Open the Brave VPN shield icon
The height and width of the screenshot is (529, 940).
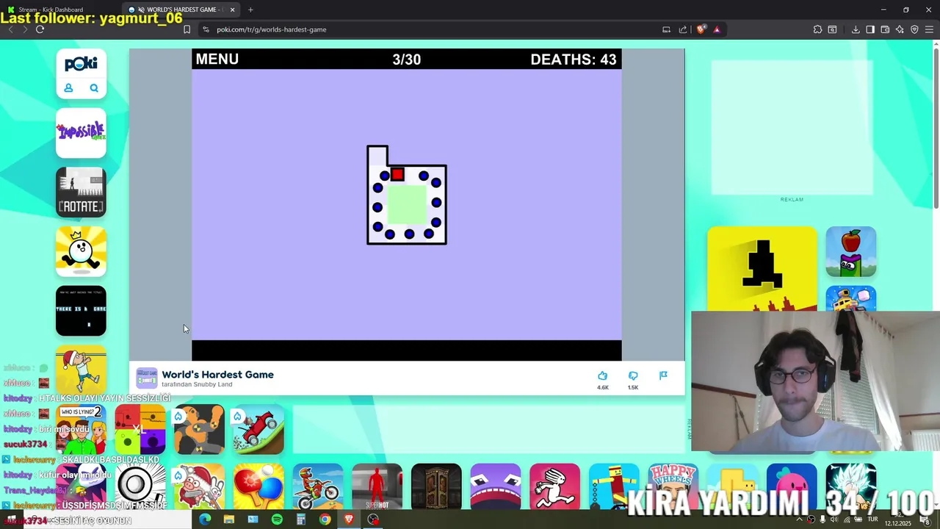pyautogui.click(x=914, y=29)
